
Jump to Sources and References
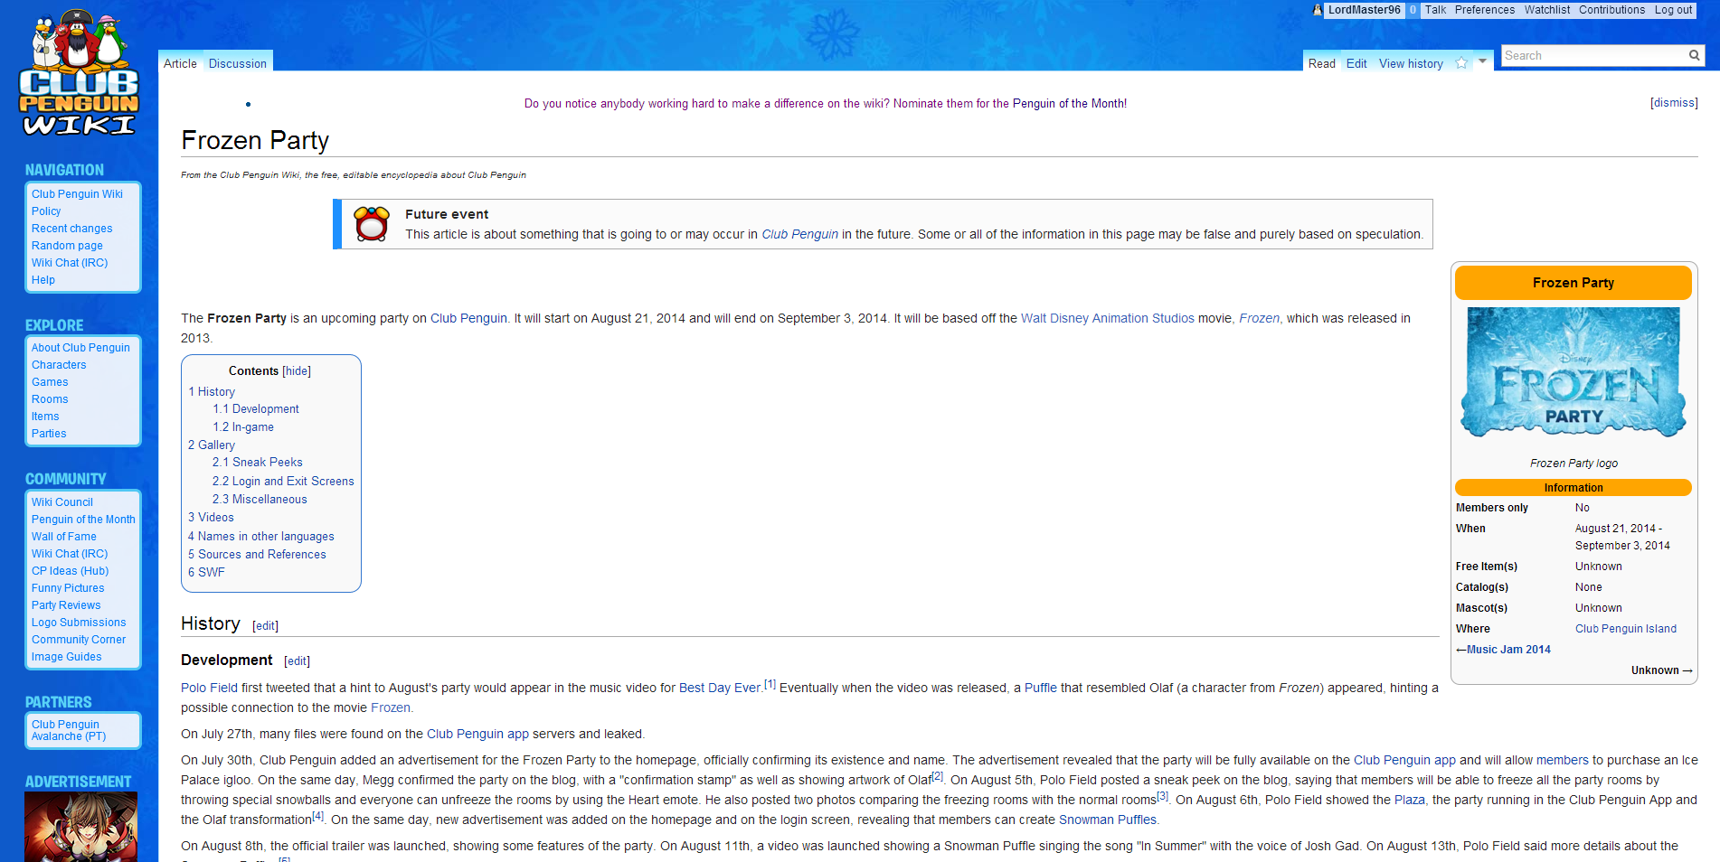tap(257, 555)
